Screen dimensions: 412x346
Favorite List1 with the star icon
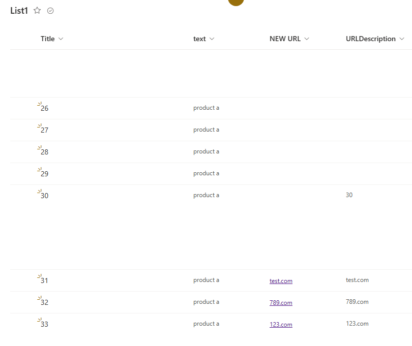point(37,11)
